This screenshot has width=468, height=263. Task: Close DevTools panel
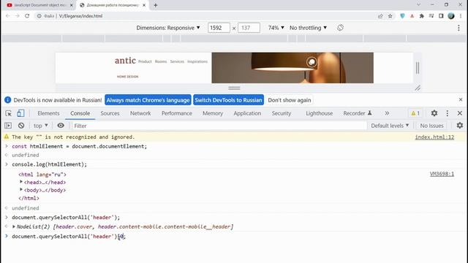460,113
